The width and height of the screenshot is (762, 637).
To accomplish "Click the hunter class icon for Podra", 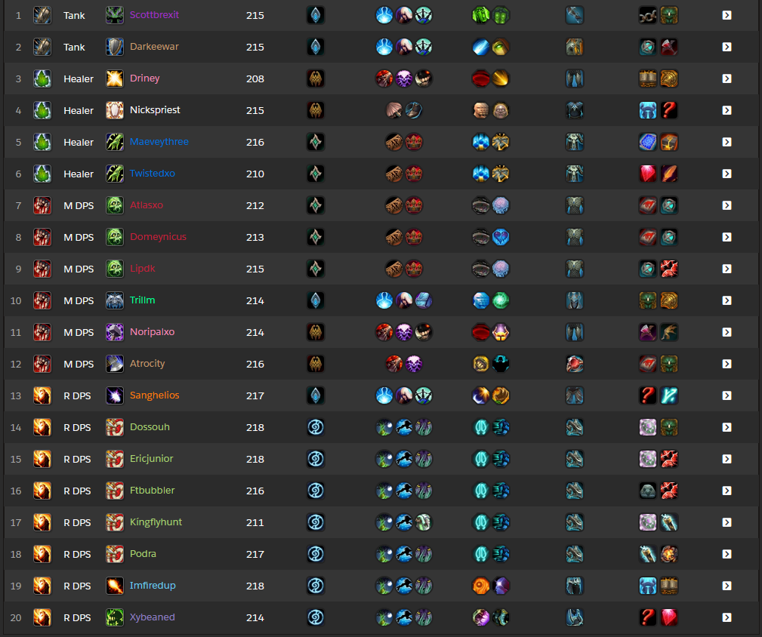I will point(115,554).
